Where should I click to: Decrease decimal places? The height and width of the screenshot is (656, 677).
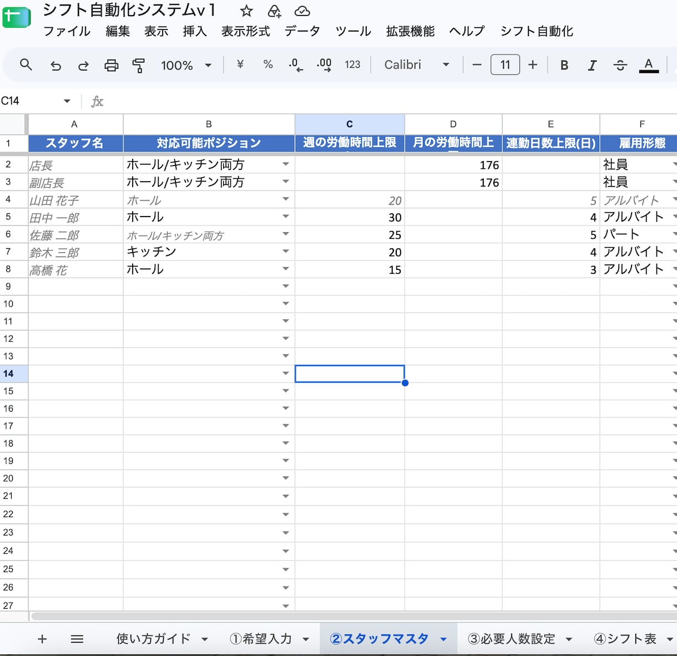pyautogui.click(x=296, y=65)
